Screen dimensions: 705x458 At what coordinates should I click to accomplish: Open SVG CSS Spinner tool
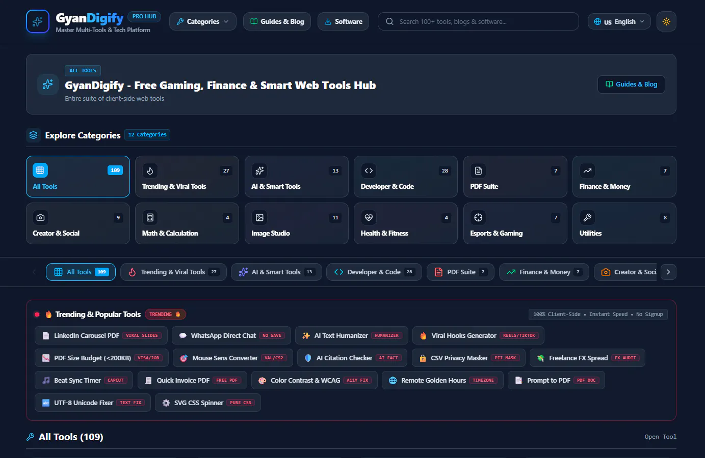click(x=208, y=403)
